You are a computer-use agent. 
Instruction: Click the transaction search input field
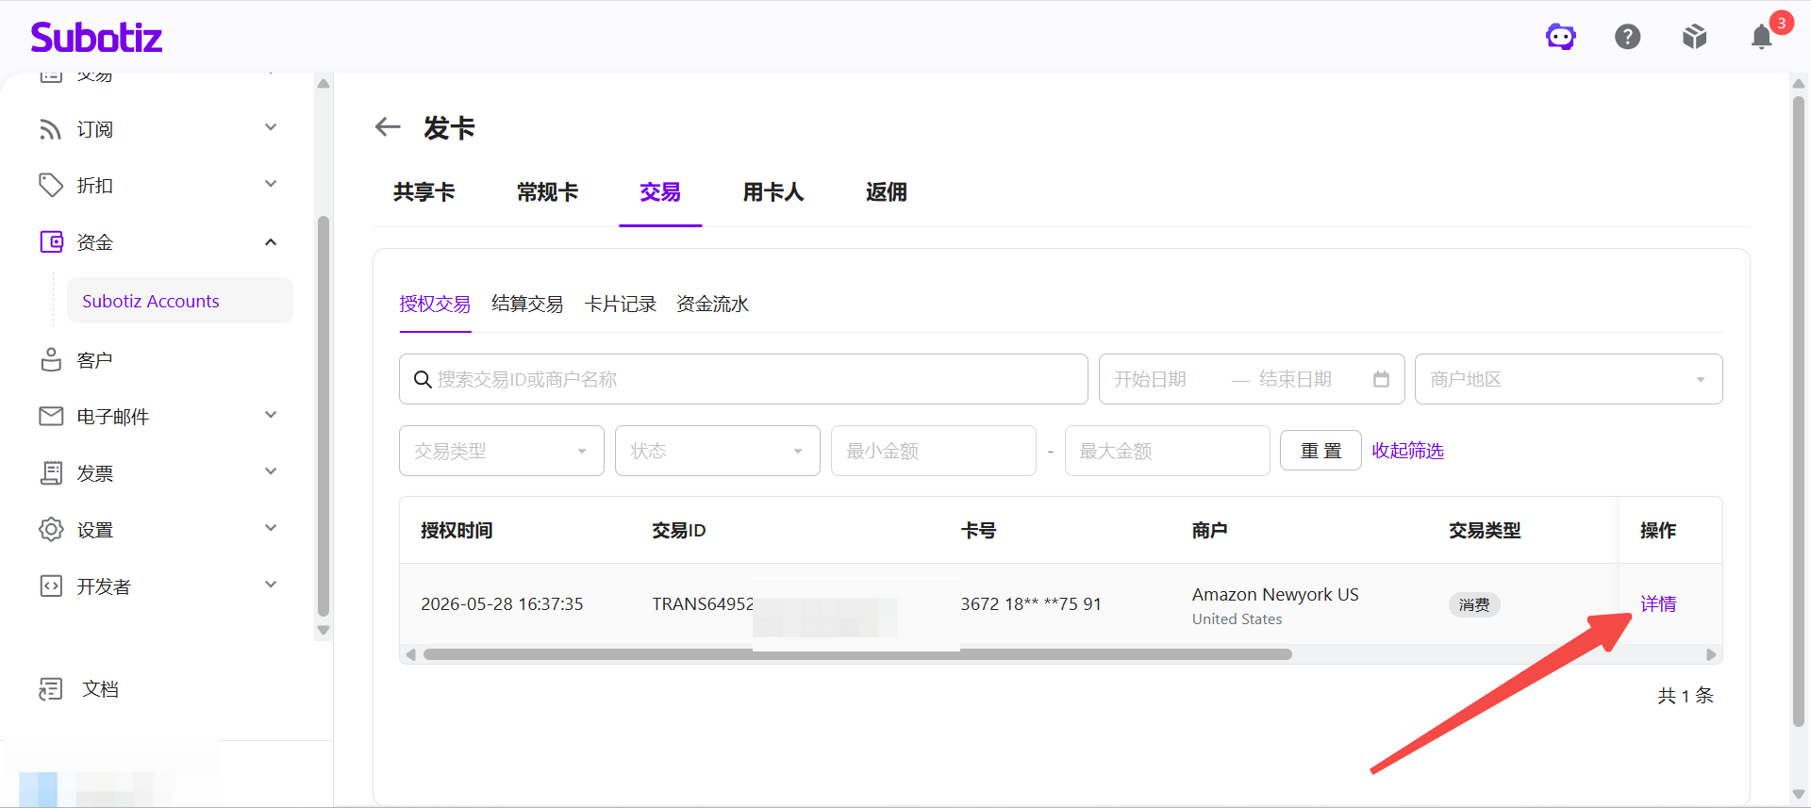point(743,379)
